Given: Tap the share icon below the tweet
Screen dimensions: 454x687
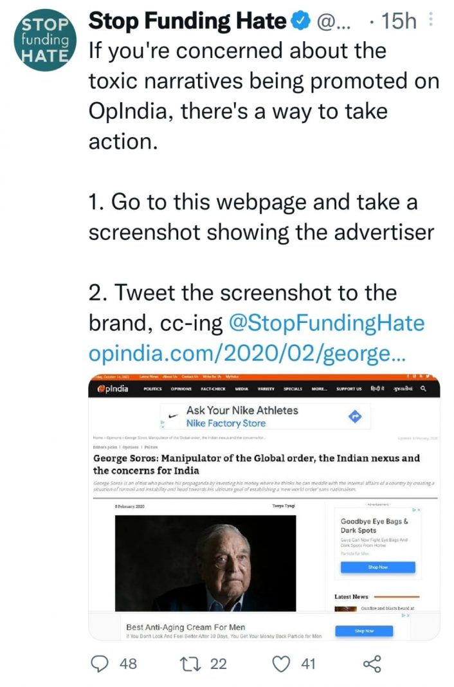Looking at the screenshot, I should pos(372,663).
